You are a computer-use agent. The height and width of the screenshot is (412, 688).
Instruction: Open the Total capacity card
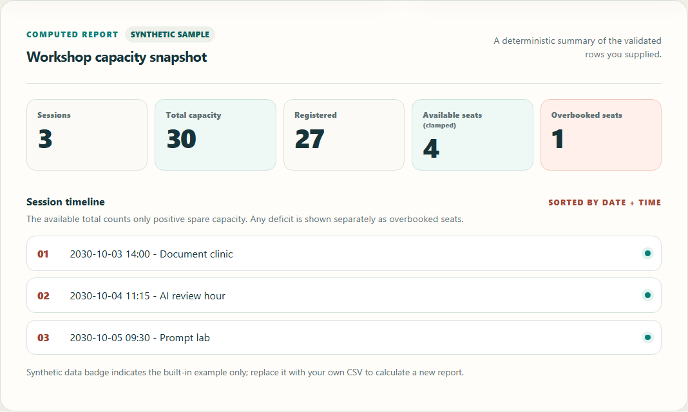point(215,135)
